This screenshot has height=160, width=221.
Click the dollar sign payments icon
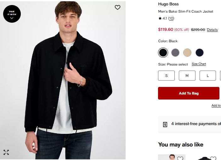165,124
